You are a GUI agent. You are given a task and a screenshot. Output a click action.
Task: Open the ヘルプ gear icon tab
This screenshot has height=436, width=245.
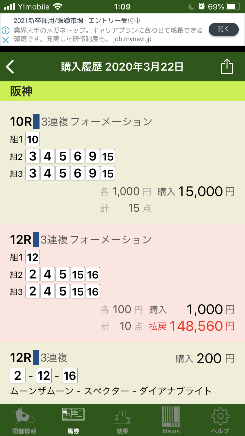220,420
